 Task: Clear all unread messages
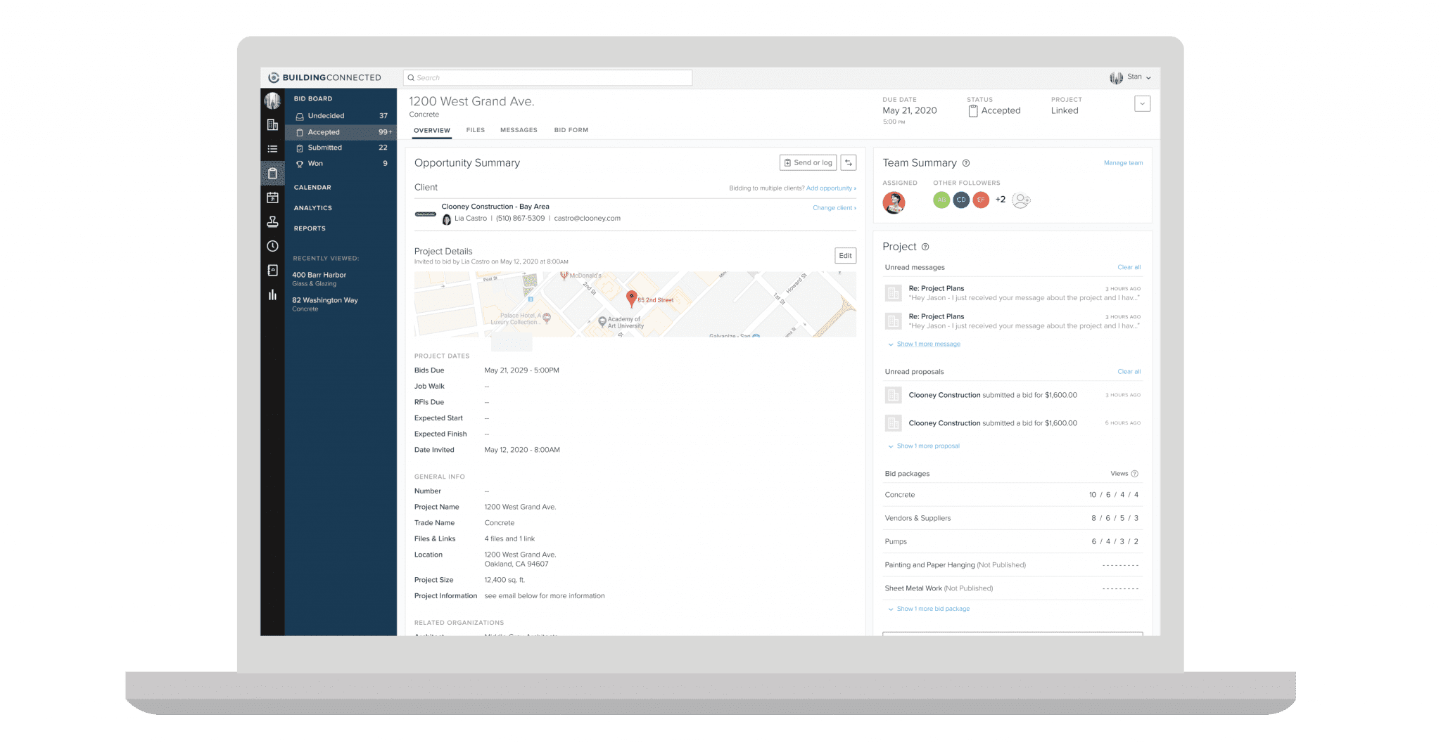pyautogui.click(x=1129, y=268)
